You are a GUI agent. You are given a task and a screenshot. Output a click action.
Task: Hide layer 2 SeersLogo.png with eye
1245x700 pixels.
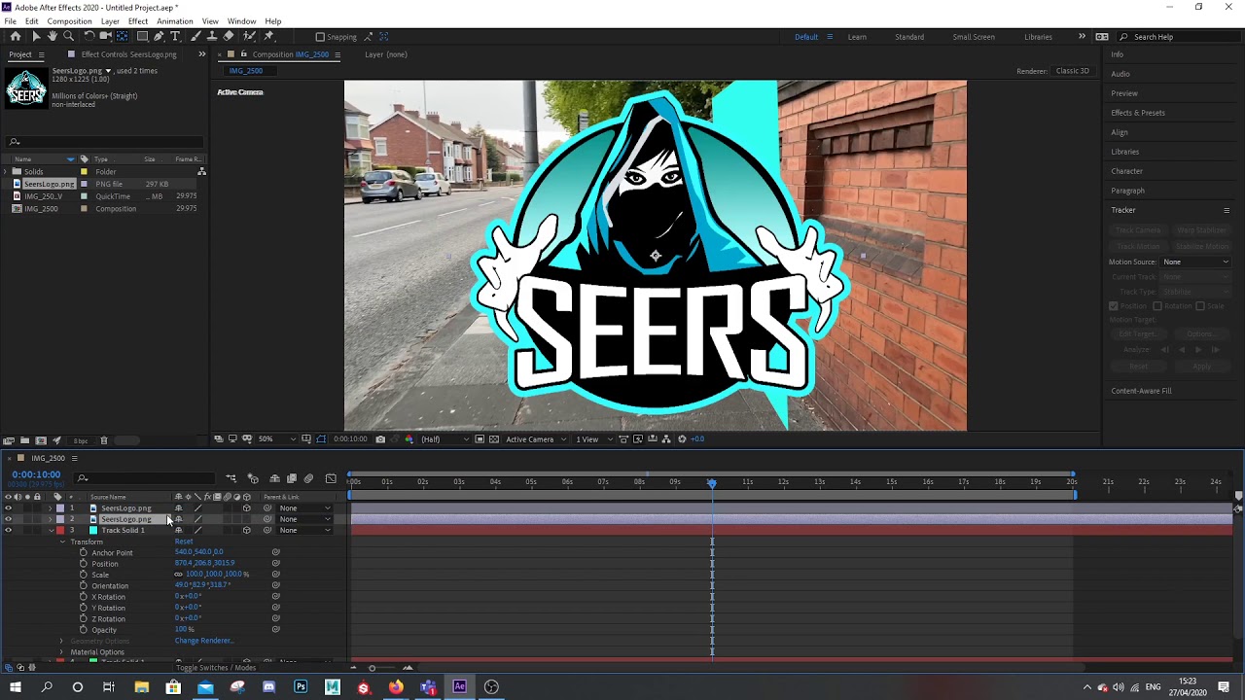pos(8,519)
